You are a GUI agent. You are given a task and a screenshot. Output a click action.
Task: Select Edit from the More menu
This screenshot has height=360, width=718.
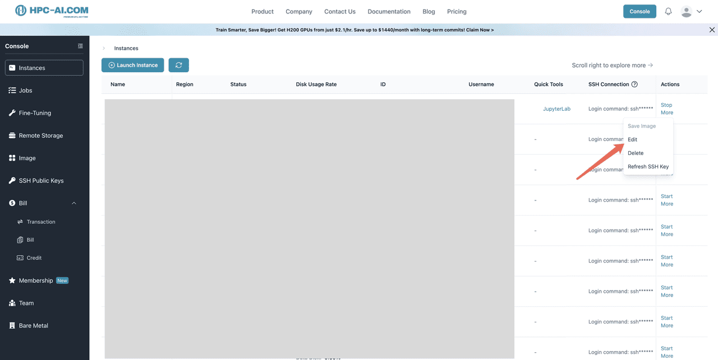[632, 139]
